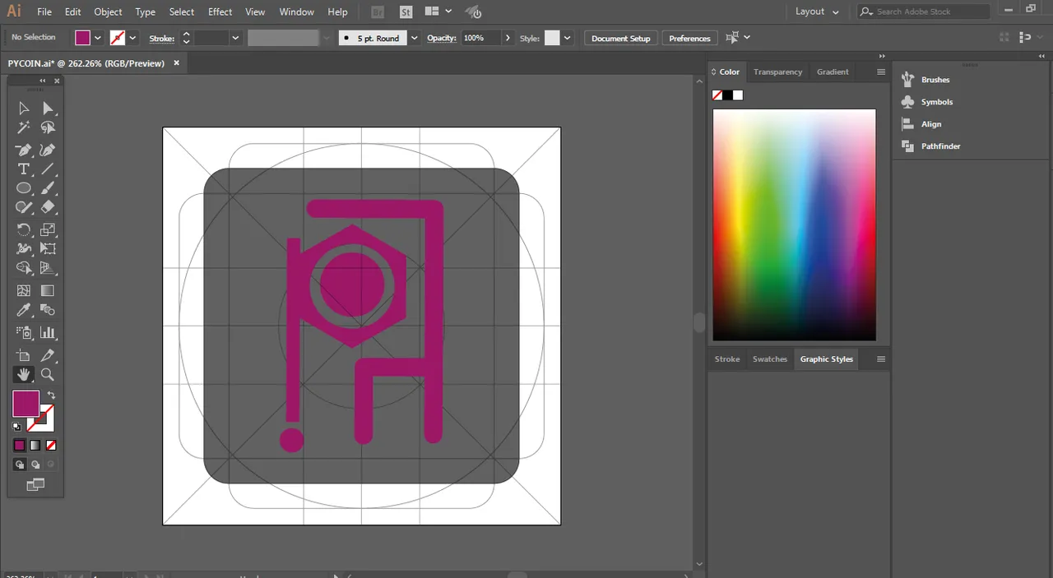
Task: Set paint mode to Color
Action: 19,445
